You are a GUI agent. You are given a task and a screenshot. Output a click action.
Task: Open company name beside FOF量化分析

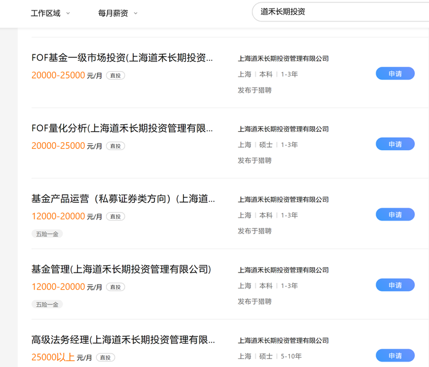coord(283,129)
